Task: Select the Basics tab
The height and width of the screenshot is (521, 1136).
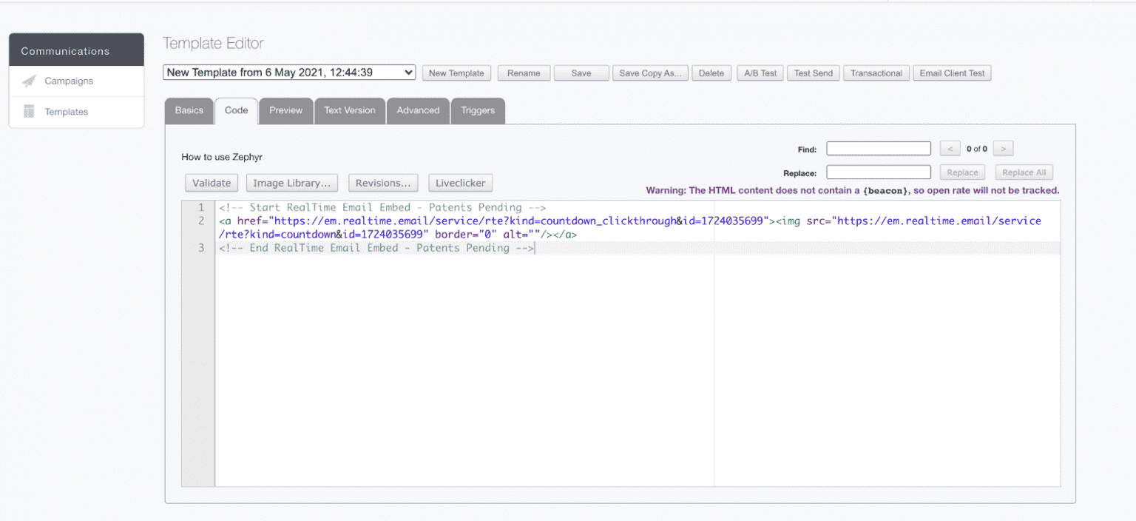Action: [x=189, y=110]
